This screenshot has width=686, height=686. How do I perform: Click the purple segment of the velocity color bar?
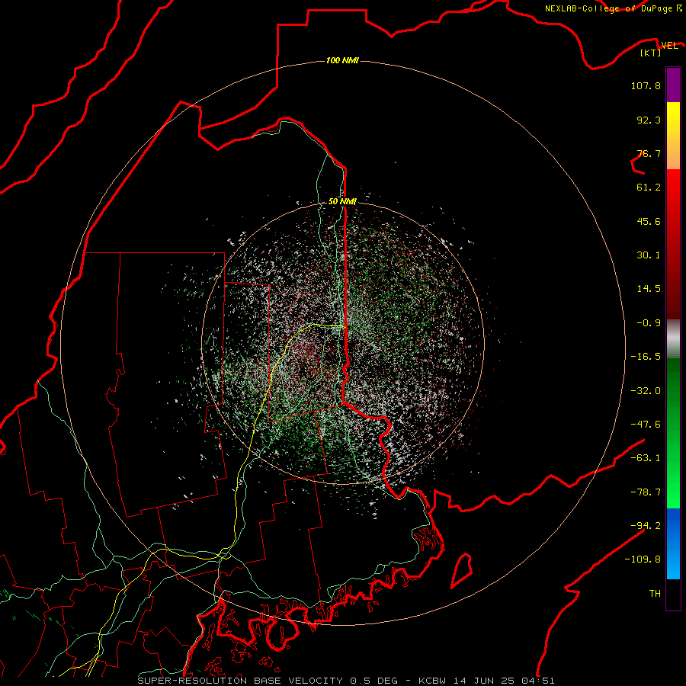click(673, 85)
